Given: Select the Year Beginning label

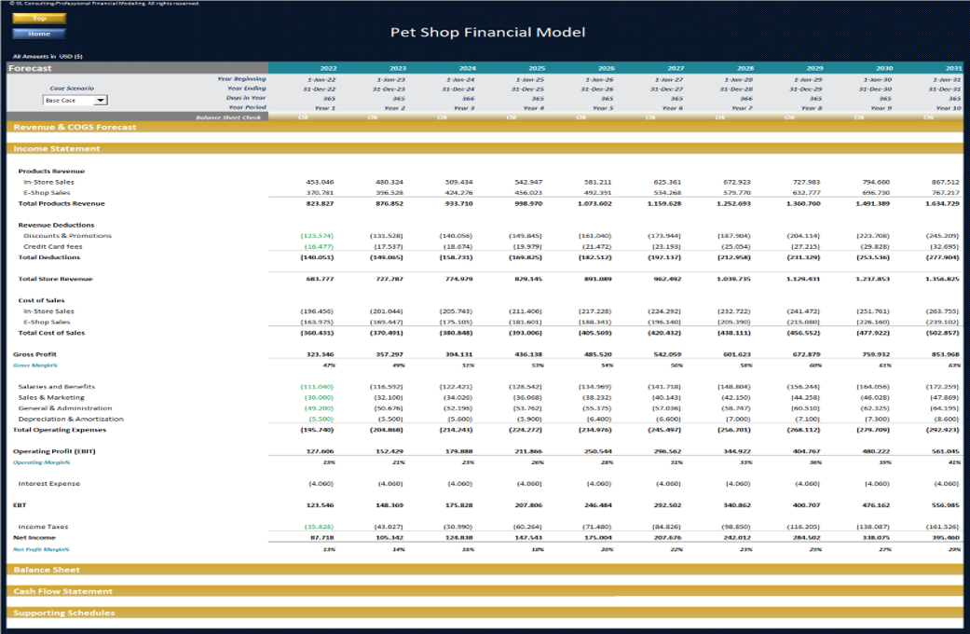Looking at the screenshot, I should pyautogui.click(x=241, y=79).
